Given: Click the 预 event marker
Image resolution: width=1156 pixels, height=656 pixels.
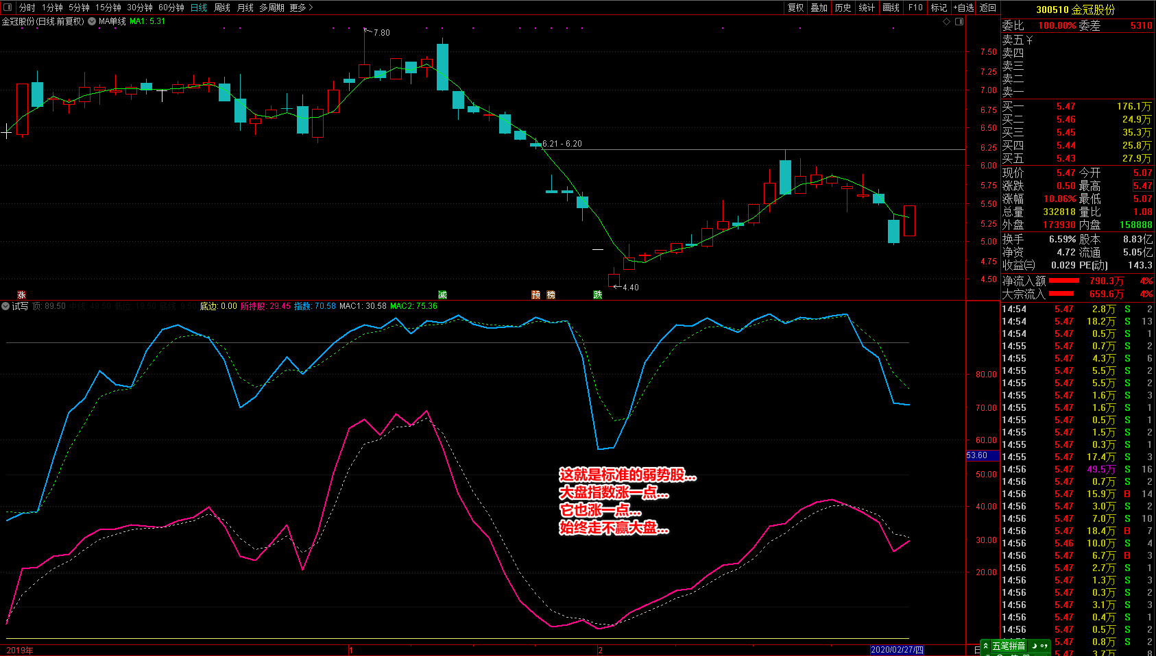Looking at the screenshot, I should coord(536,294).
